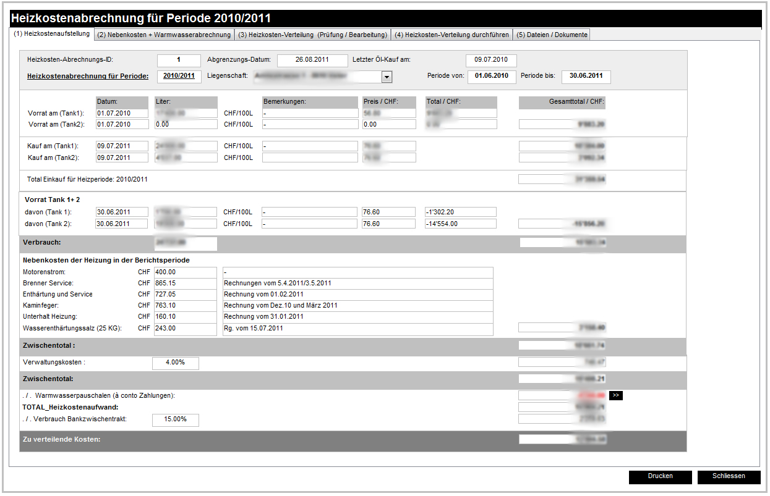Switch to Nebenkosten + Warmwasserabrechnung tab
This screenshot has height=496, width=770.
[x=164, y=35]
